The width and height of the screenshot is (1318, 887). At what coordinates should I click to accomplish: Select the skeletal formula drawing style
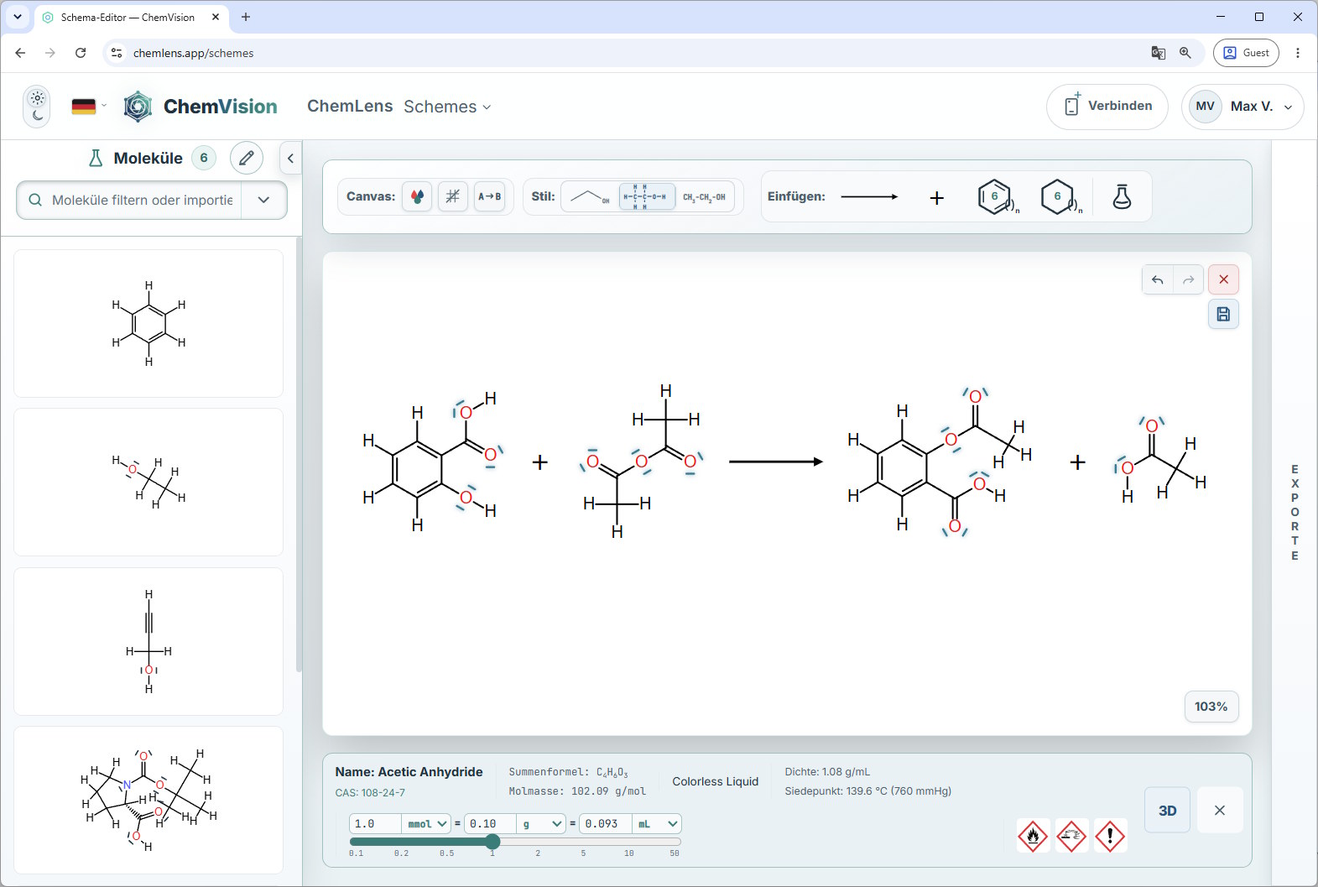(590, 196)
